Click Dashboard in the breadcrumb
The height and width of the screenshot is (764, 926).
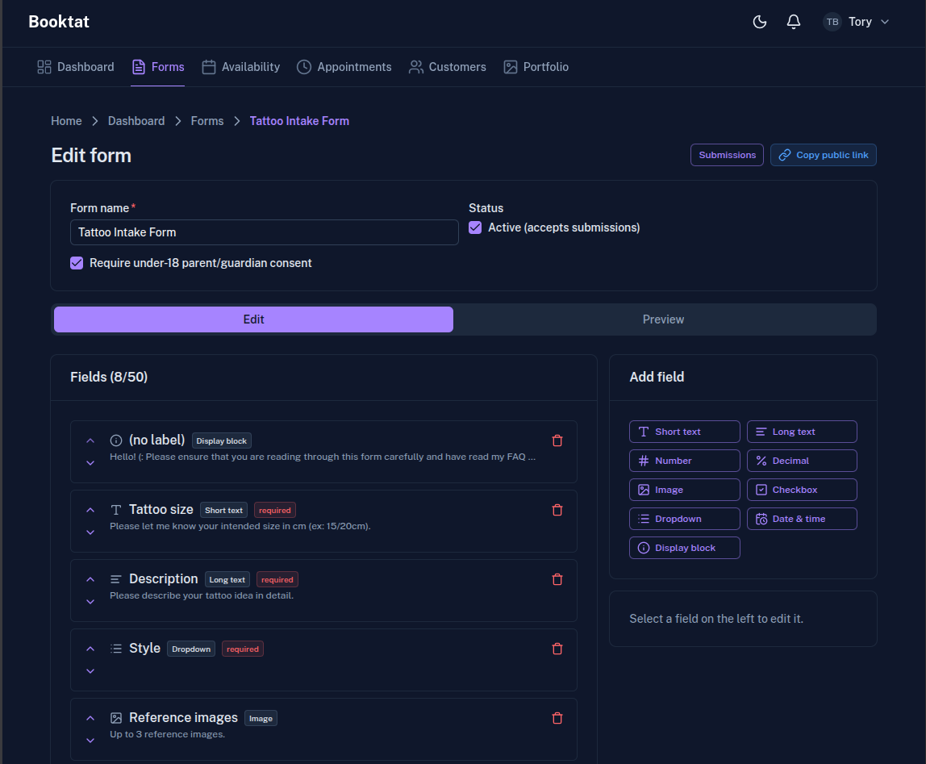click(136, 120)
